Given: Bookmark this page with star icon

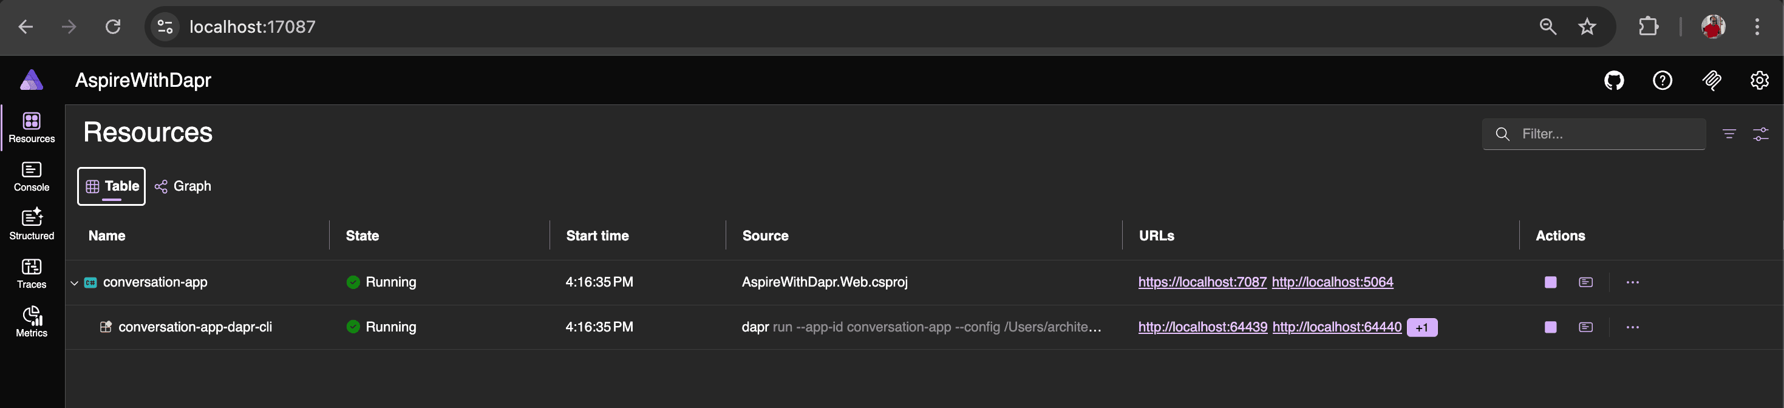Looking at the screenshot, I should [1587, 27].
